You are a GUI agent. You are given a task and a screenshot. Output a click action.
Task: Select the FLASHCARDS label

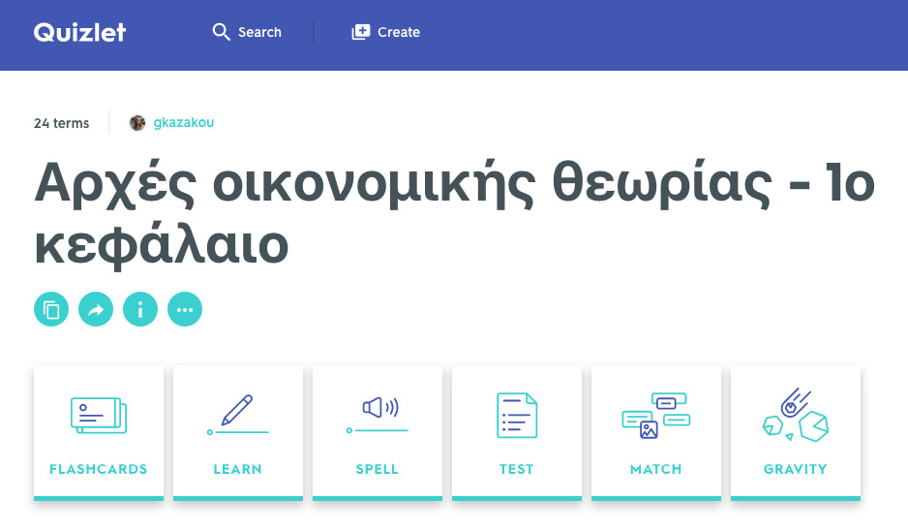click(99, 469)
